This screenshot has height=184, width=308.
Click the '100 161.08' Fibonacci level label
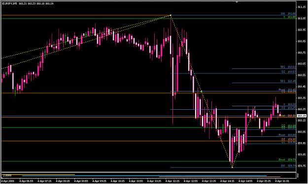288,14
